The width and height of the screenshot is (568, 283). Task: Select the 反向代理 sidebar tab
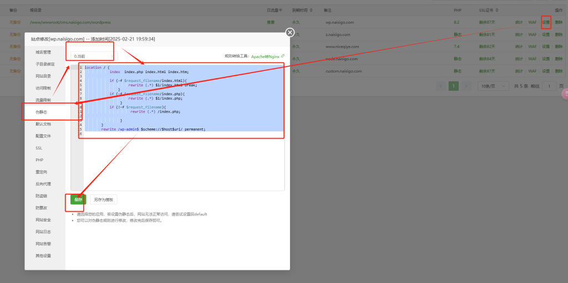coord(43,184)
